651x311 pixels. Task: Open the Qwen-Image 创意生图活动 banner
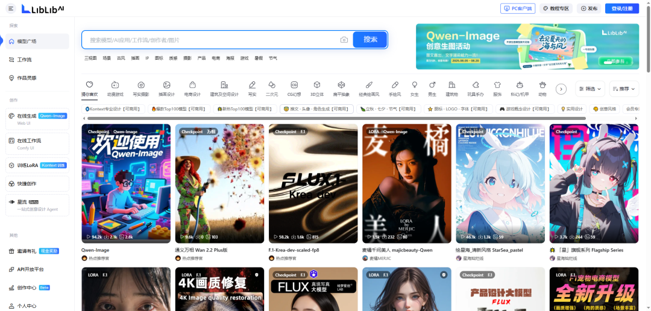click(527, 46)
